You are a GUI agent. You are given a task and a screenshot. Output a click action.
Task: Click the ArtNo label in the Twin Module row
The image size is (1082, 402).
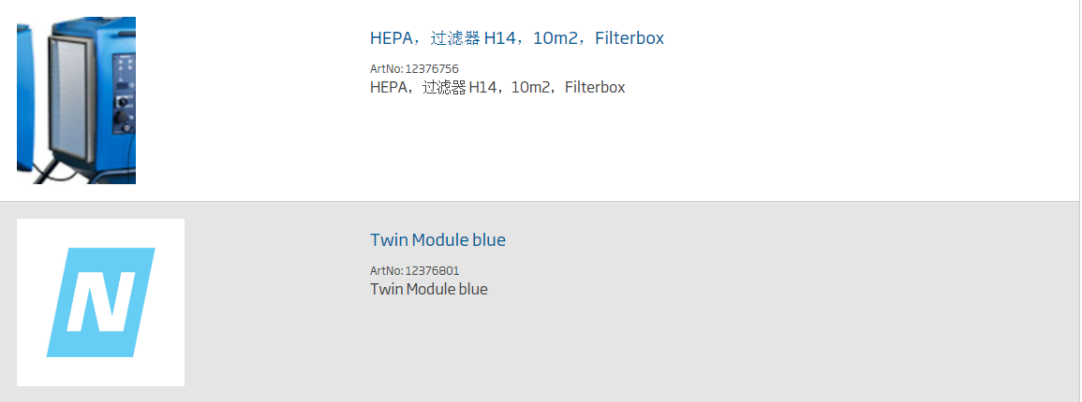(386, 270)
